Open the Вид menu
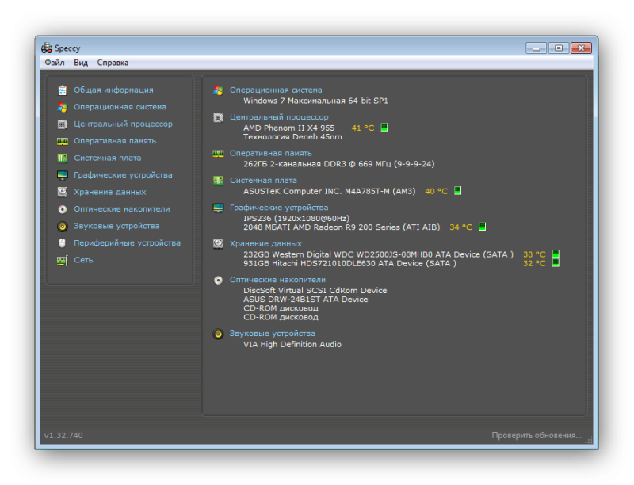 [81, 63]
